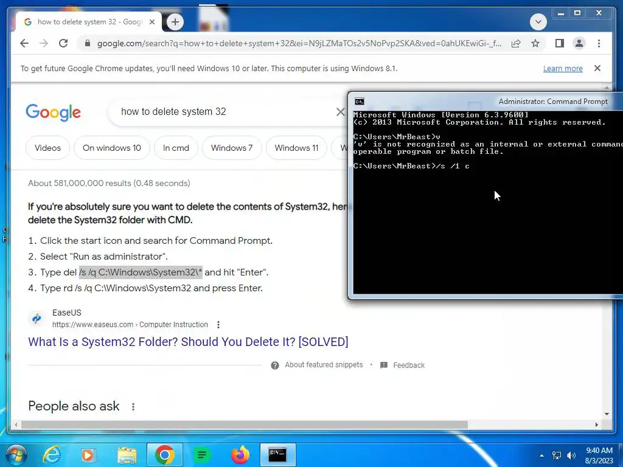Open the Learn more link

click(x=563, y=69)
